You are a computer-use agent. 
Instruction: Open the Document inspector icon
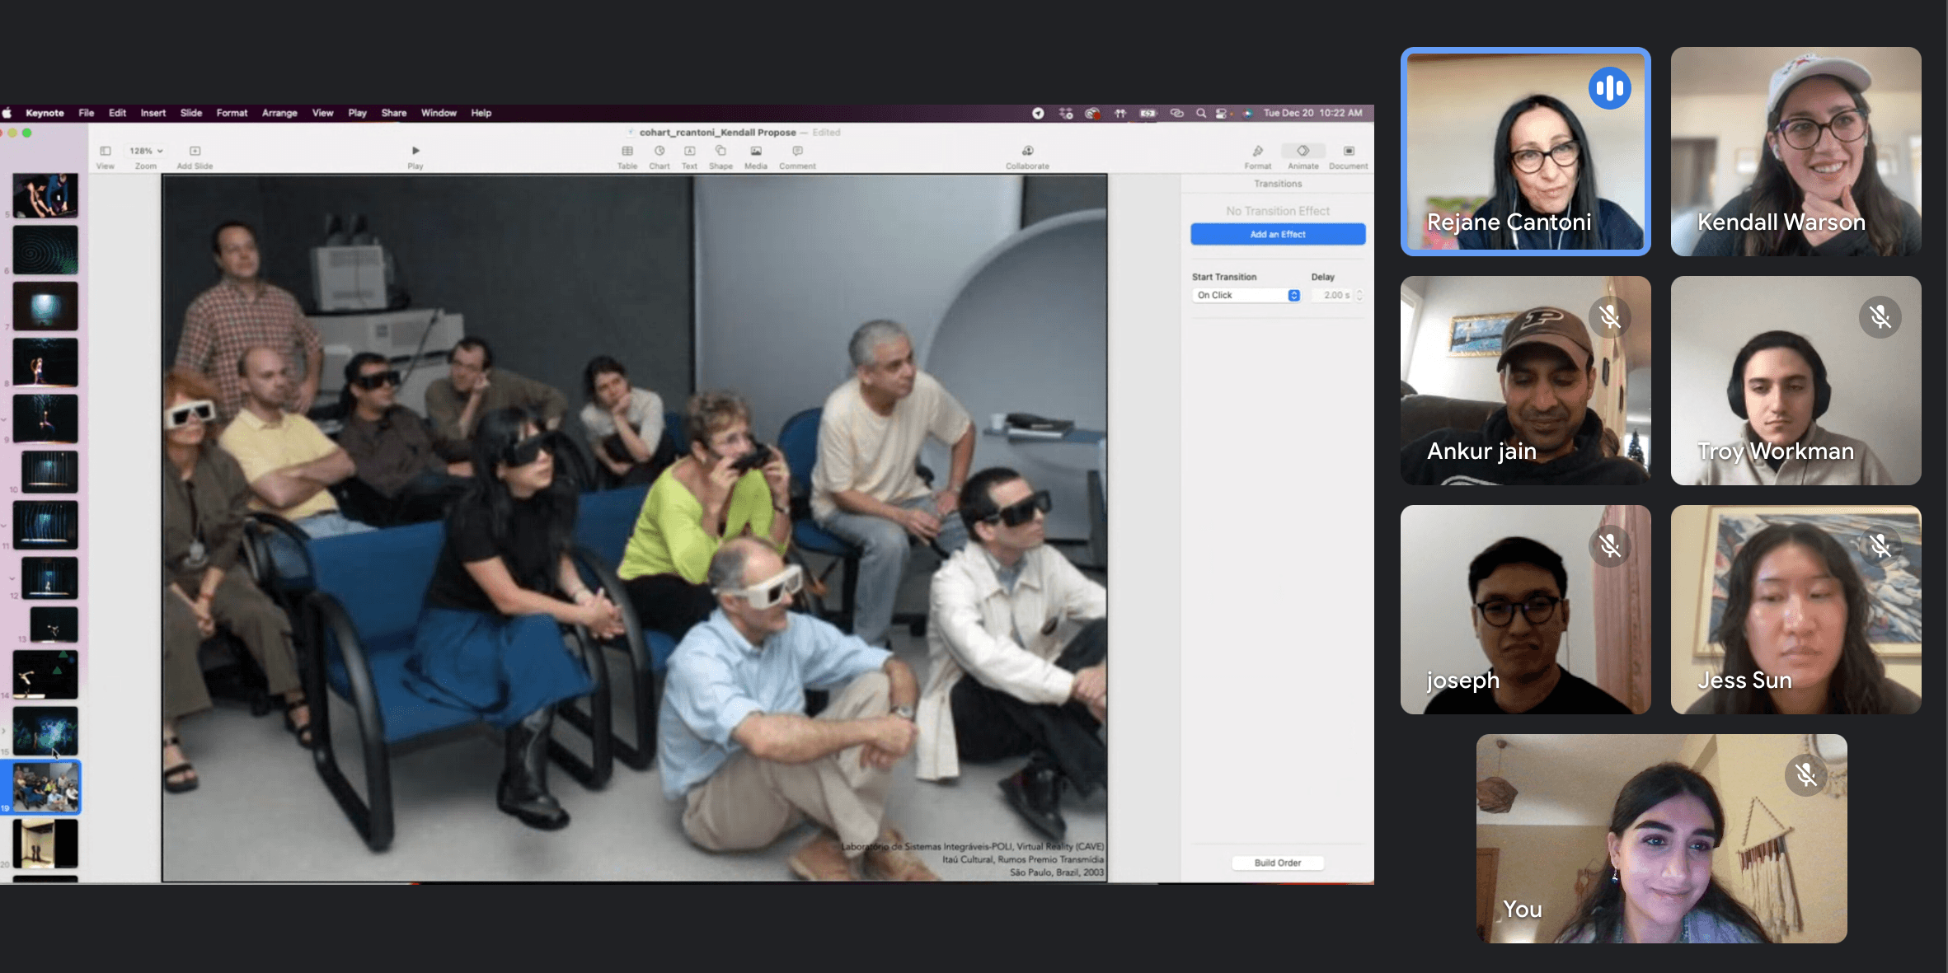coord(1349,151)
